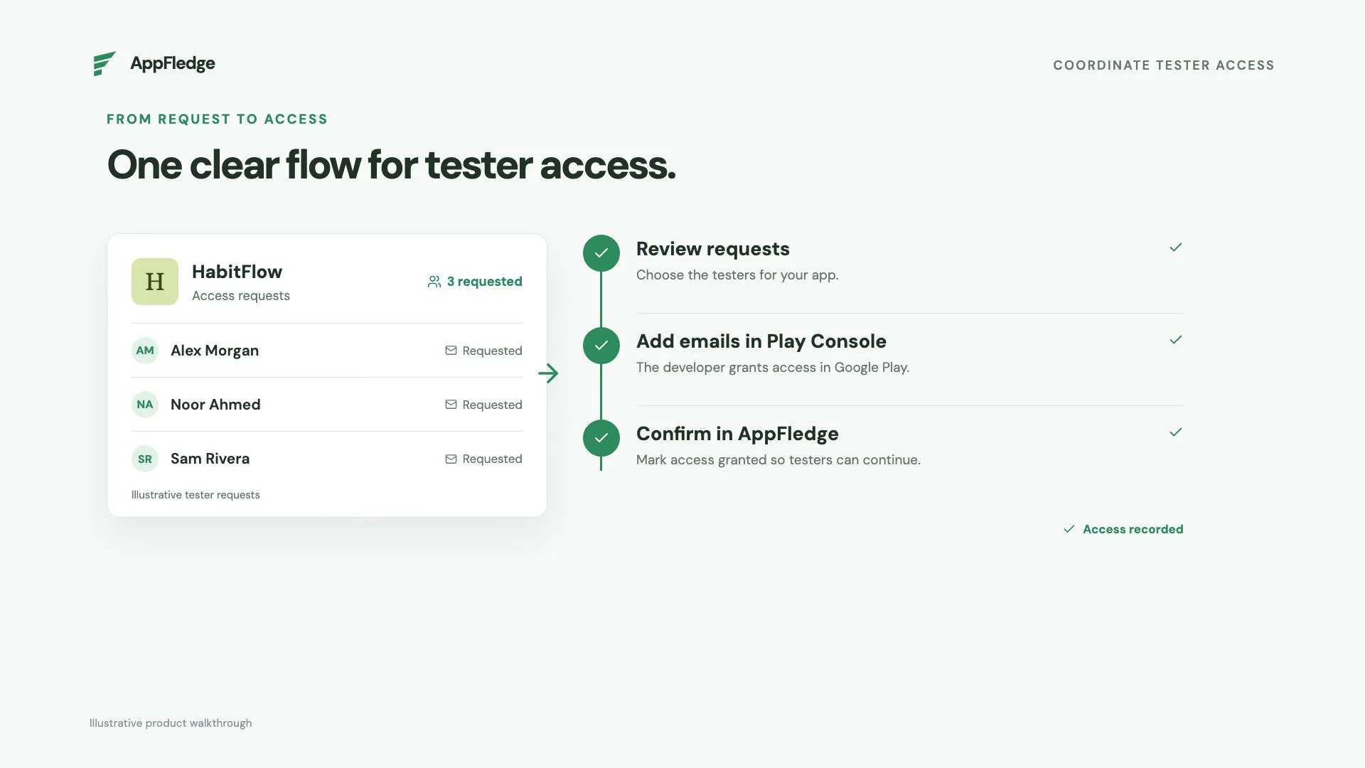
Task: Click the people icon beside 3 requested
Action: [434, 282]
